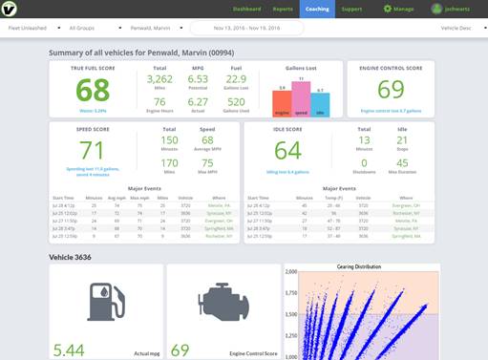The image size is (488, 360).
Task: Click the Jul 27 11:50p idle event row
Action: coord(339,221)
